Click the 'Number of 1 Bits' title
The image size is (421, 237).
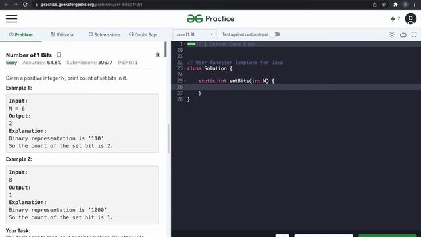pos(29,55)
